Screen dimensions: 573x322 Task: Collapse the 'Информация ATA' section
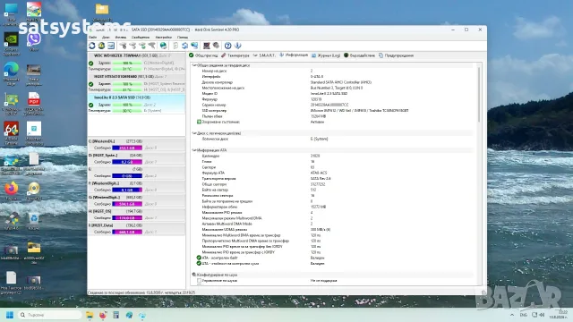click(x=194, y=150)
